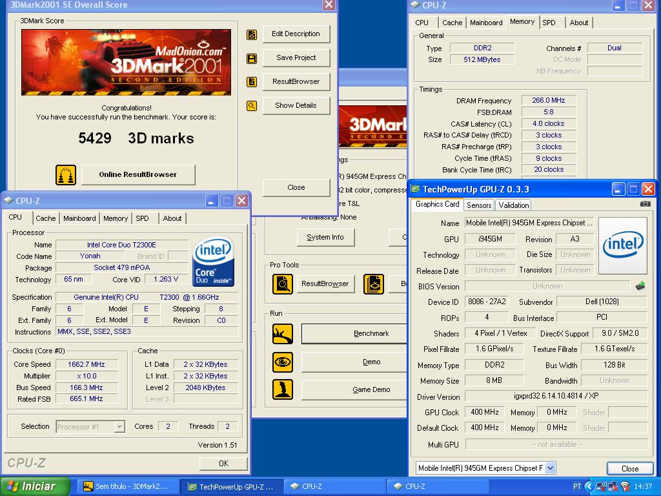Click the Online ResultBrowser tree icon
This screenshot has width=661, height=496.
click(x=66, y=174)
